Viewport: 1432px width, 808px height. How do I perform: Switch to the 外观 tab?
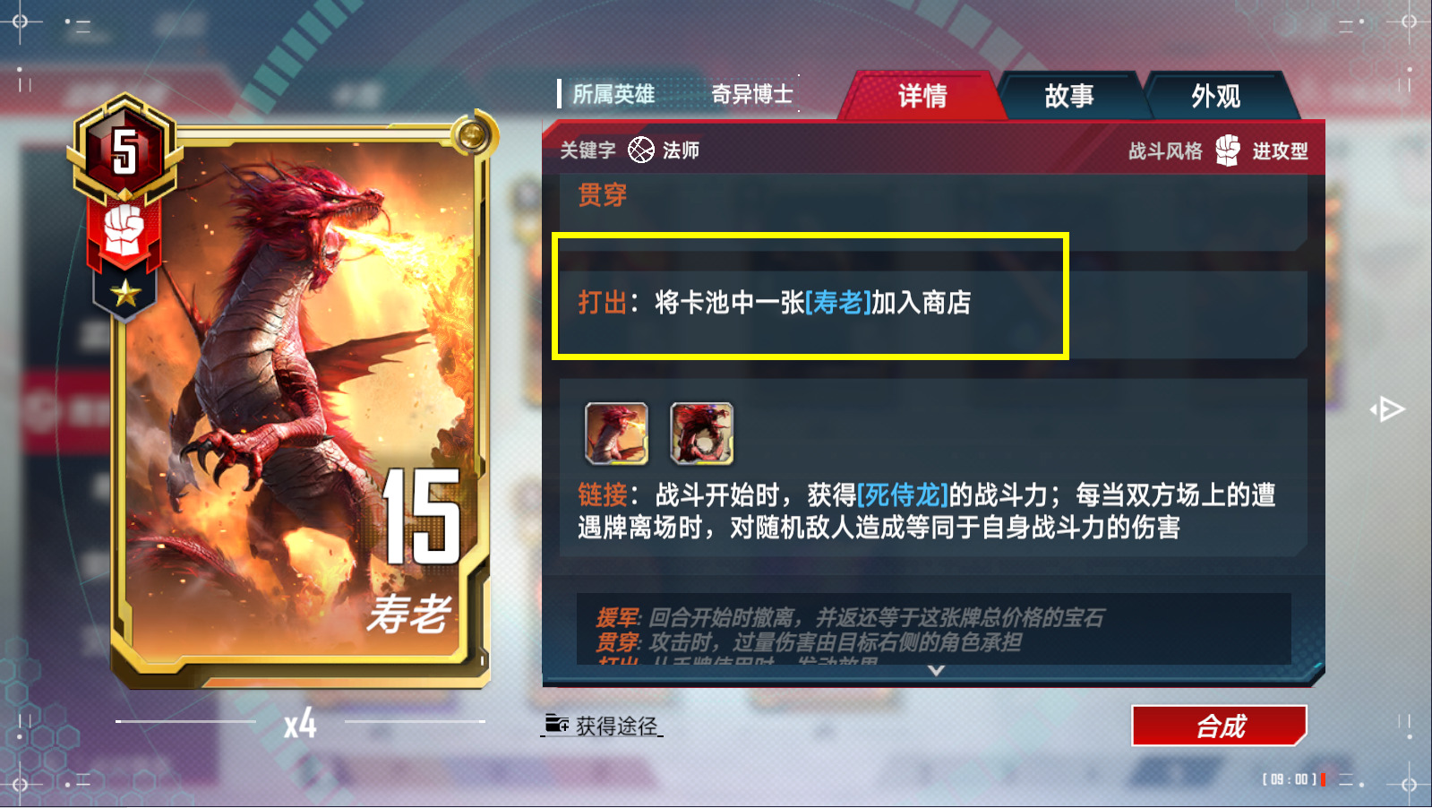(1216, 96)
